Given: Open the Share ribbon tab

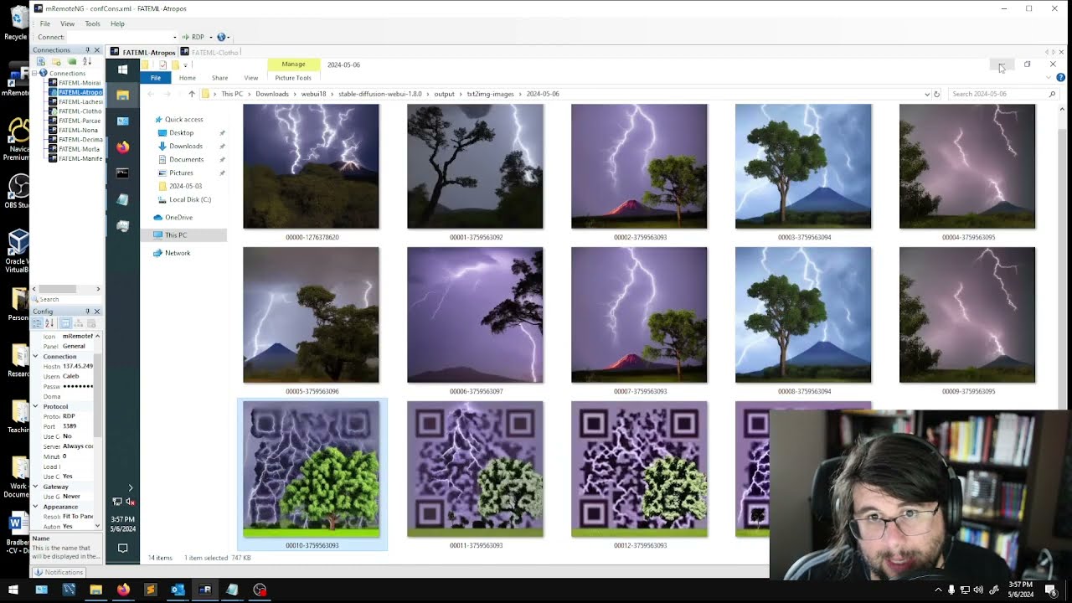Looking at the screenshot, I should (219, 78).
